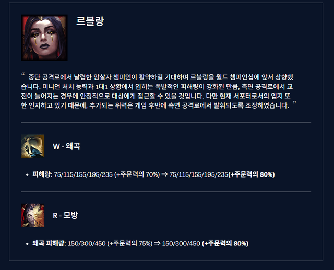Image resolution: width=334 pixels, height=270 pixels.
Task: Click the W - 왜곡 ability title
Action: (x=67, y=146)
